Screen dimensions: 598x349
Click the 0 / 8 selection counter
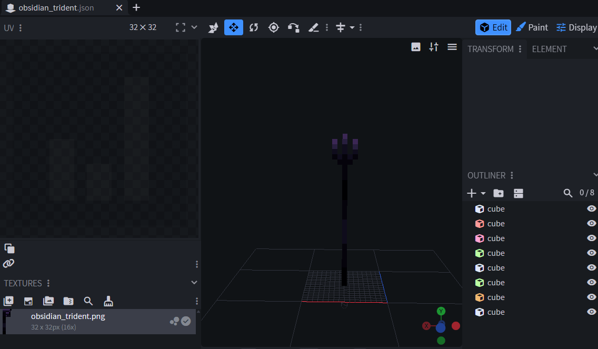(586, 193)
